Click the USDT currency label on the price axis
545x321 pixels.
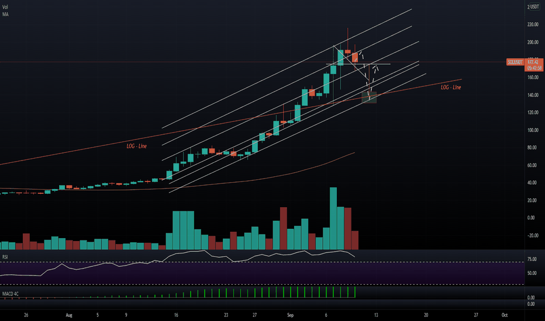534,7
